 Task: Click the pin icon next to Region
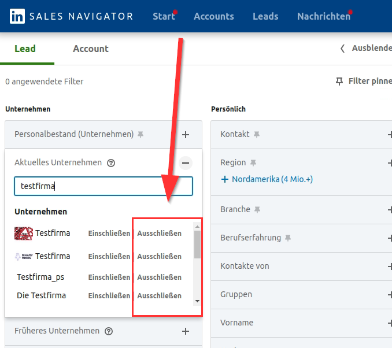253,163
